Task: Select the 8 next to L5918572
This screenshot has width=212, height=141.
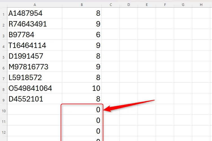Action: pyautogui.click(x=82, y=77)
